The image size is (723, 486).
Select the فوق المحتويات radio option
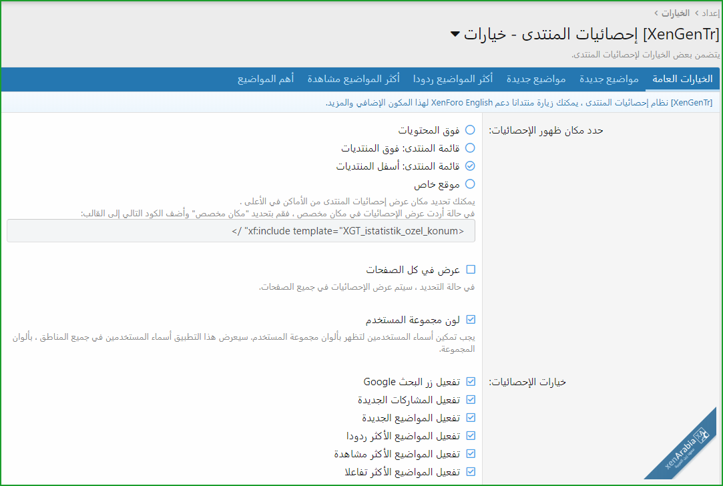tap(470, 130)
